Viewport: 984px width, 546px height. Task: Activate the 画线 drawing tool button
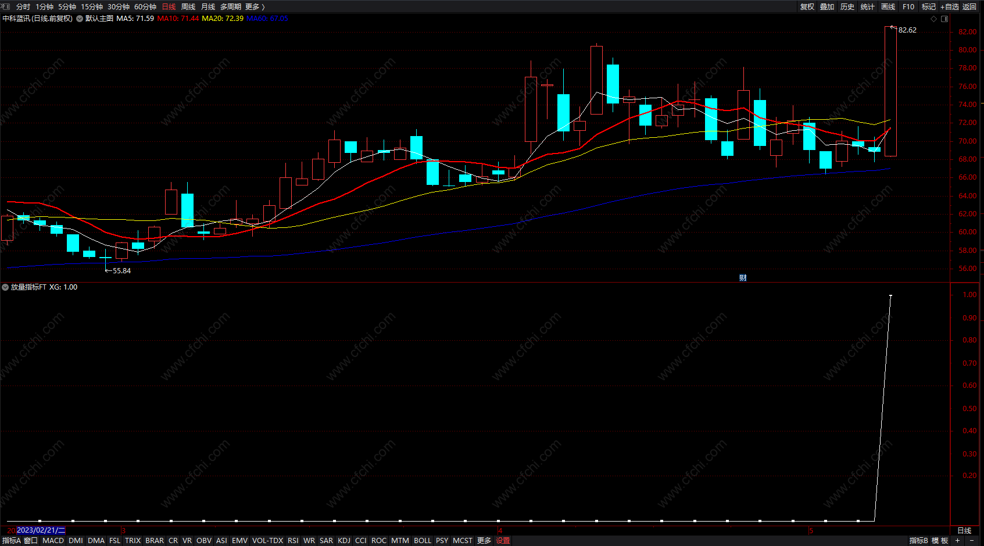[888, 7]
